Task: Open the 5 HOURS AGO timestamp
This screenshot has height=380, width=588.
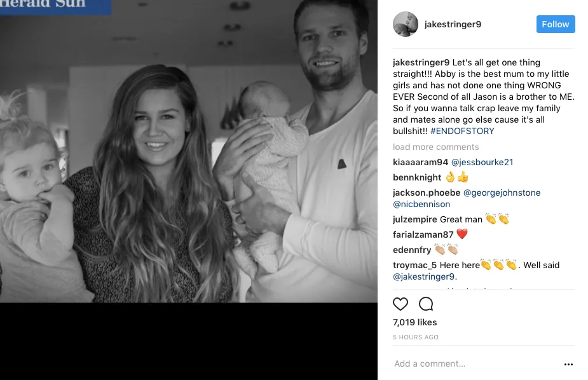Action: click(x=416, y=337)
